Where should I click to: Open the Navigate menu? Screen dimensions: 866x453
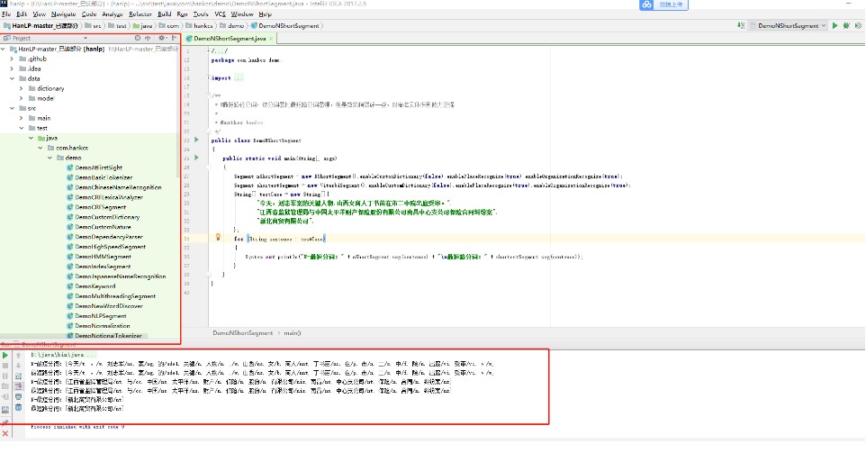[64, 14]
